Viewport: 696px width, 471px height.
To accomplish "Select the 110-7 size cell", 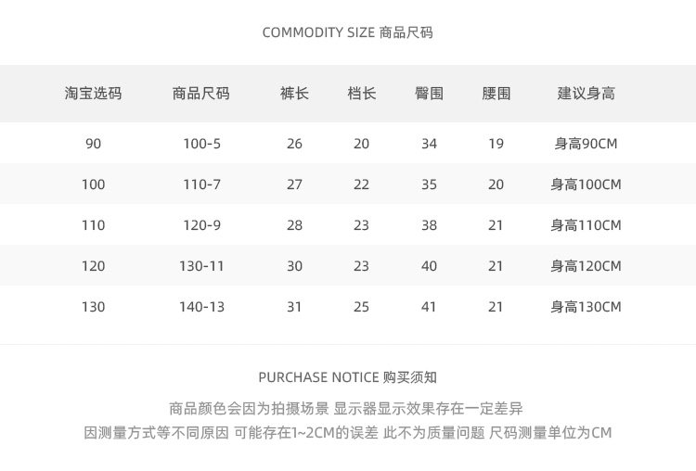I will [201, 185].
